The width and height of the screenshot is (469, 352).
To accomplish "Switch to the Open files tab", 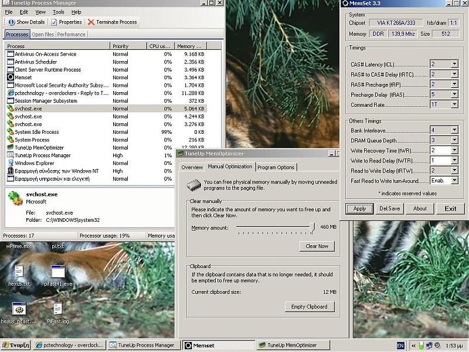I will coord(43,35).
